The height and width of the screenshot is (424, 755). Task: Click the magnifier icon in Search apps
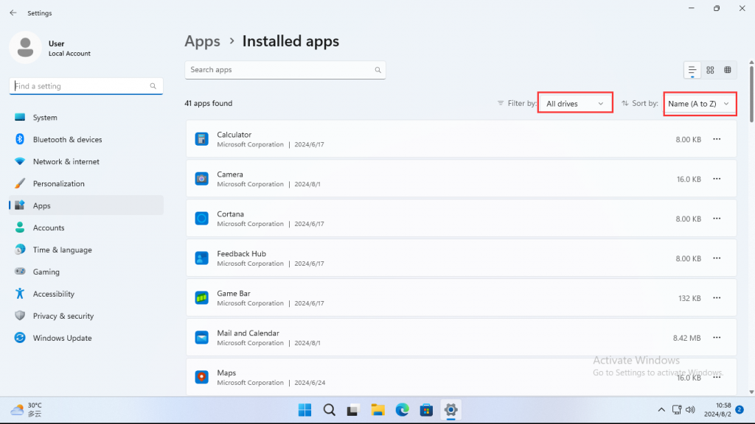pyautogui.click(x=378, y=70)
